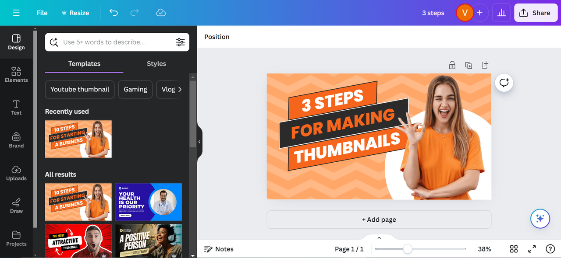Enter fullscreen present mode icon
Screen dimensions: 561x258
point(532,249)
